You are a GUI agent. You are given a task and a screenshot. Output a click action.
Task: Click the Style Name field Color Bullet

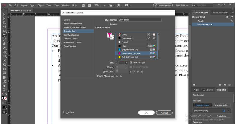(x=139, y=20)
